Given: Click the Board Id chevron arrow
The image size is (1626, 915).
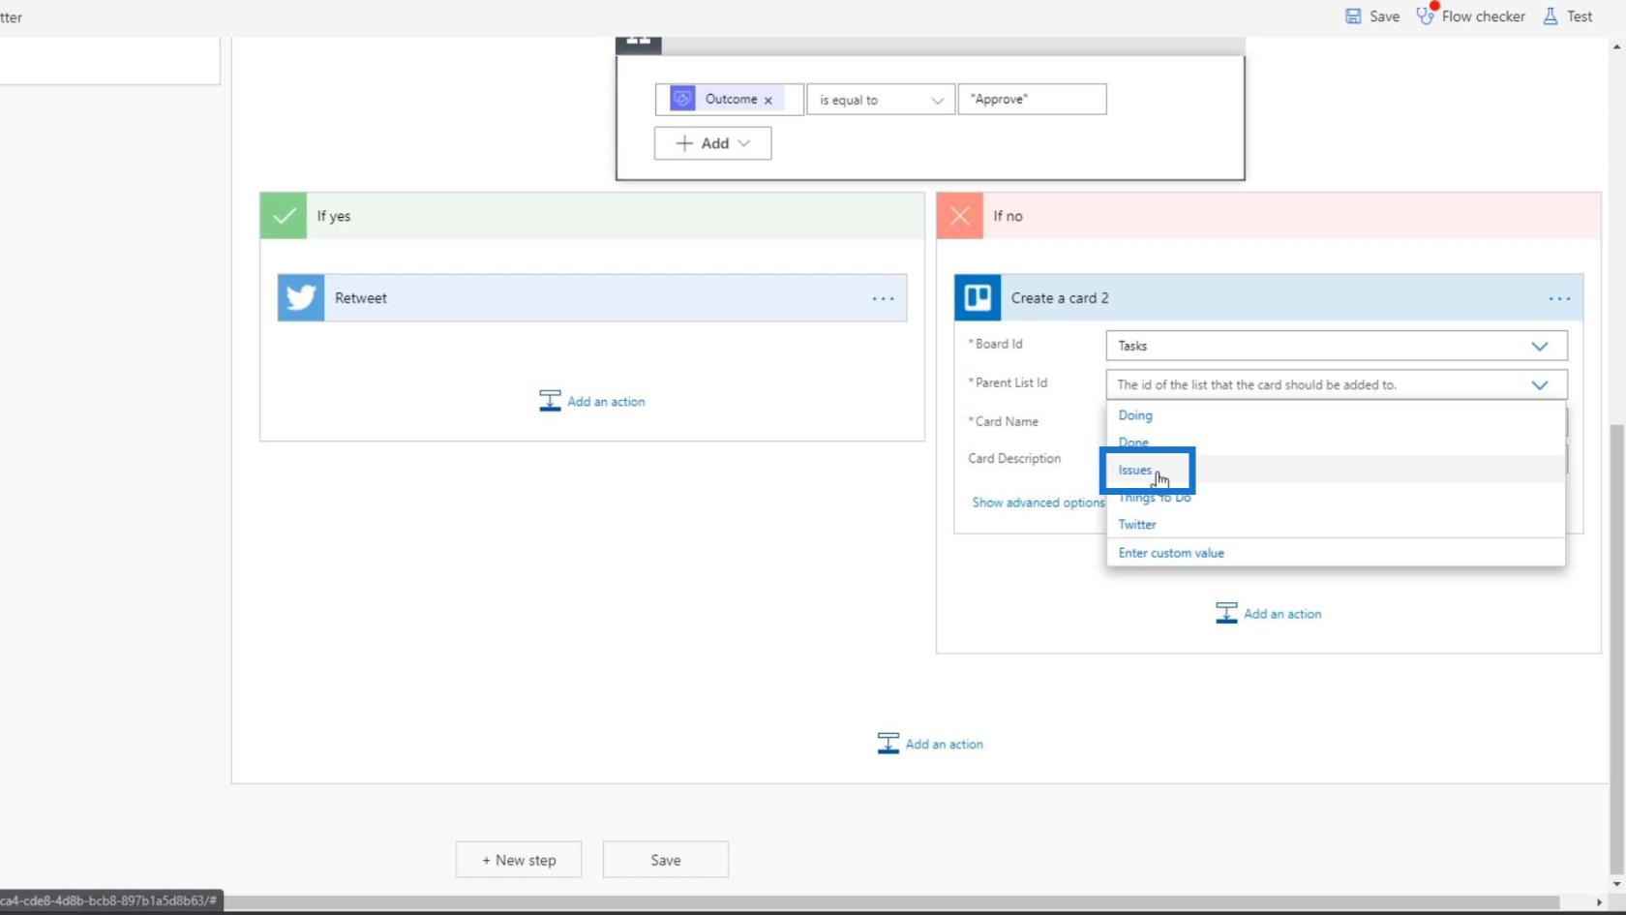Looking at the screenshot, I should click(x=1540, y=346).
